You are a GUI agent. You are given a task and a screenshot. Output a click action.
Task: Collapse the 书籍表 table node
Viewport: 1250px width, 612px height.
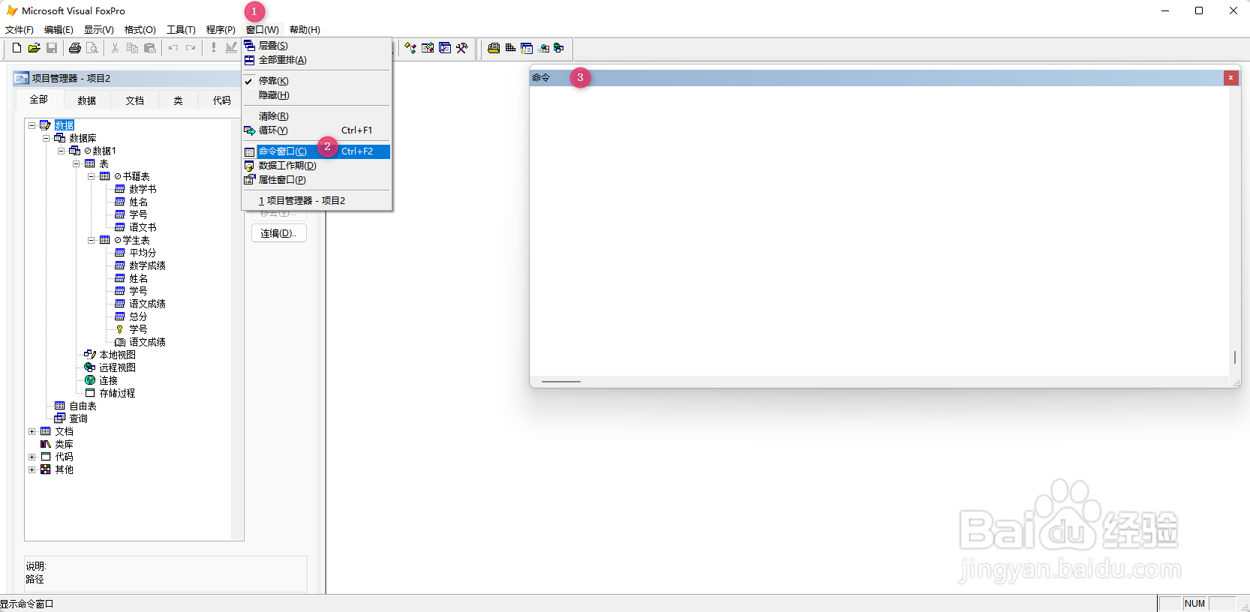coord(92,176)
